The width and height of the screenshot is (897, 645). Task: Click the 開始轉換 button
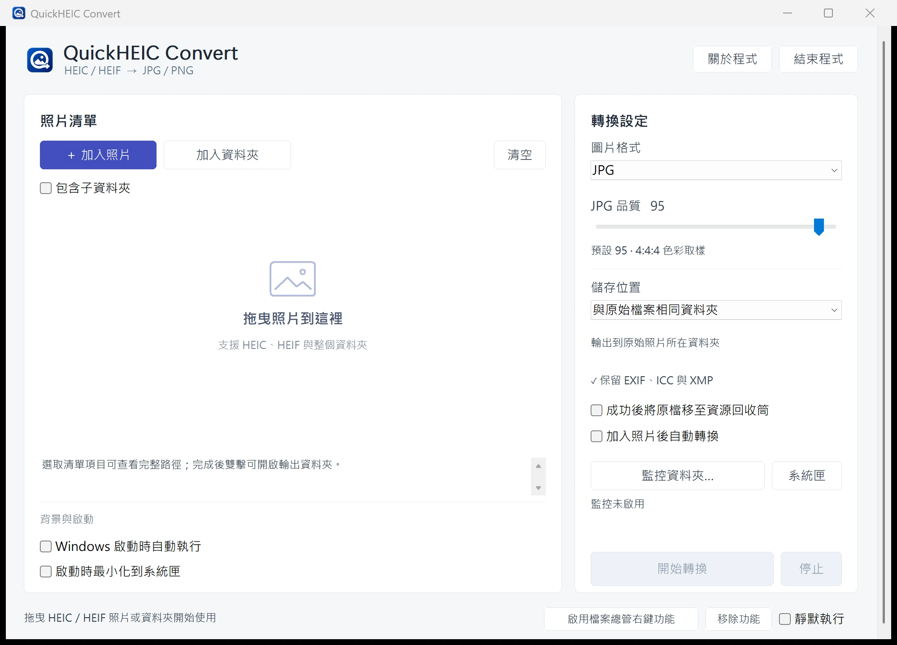682,569
